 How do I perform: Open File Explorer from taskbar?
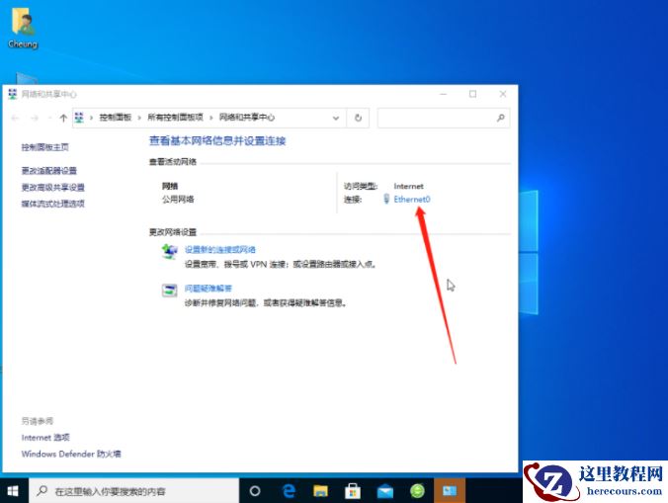pyautogui.click(x=320, y=491)
